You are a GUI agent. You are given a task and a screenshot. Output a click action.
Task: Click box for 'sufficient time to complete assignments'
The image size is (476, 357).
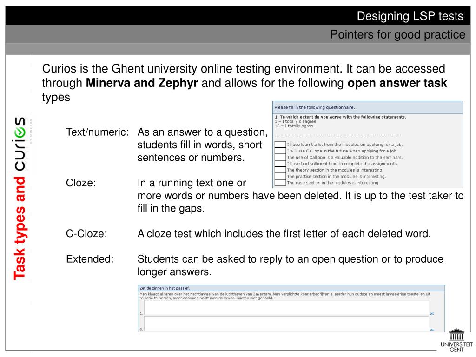pos(280,164)
